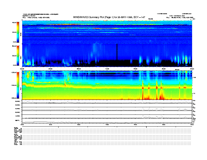Click the '-125.00' label on TNR scale
This screenshot has width=207, height=160.
(14, 72)
